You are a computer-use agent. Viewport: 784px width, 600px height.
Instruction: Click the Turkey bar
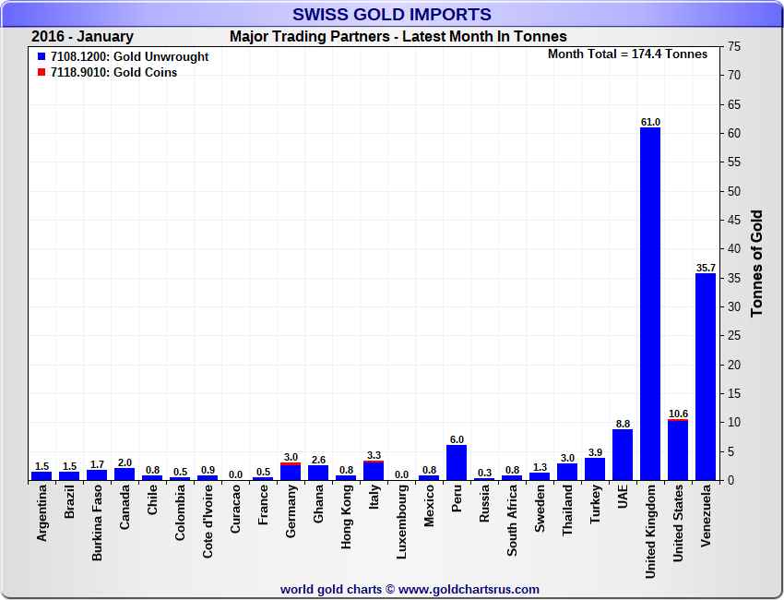pos(595,469)
